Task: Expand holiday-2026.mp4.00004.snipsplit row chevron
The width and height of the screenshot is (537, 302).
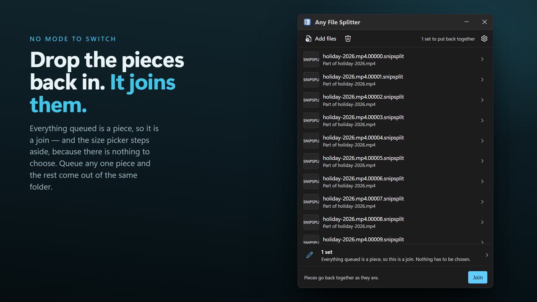Action: coord(482,141)
